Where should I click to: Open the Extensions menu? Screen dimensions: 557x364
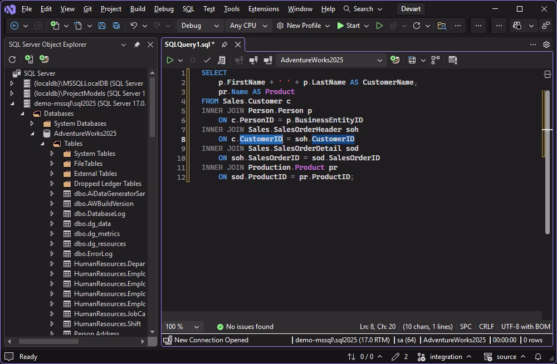(263, 9)
